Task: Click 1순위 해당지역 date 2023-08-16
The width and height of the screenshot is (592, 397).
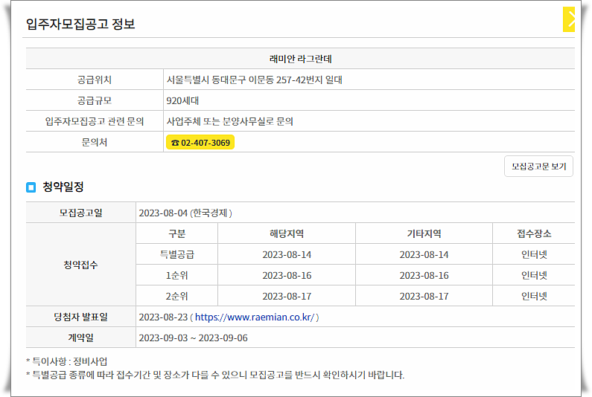Action: point(287,276)
